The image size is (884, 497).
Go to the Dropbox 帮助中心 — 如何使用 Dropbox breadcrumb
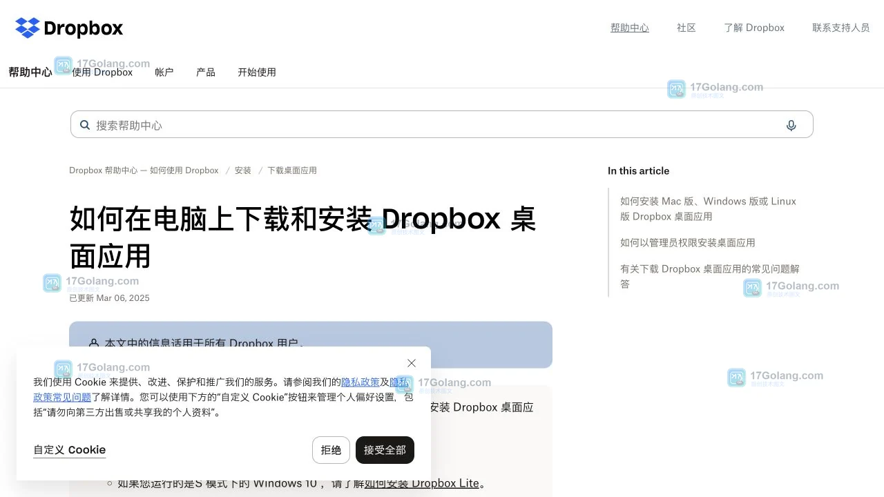(144, 170)
